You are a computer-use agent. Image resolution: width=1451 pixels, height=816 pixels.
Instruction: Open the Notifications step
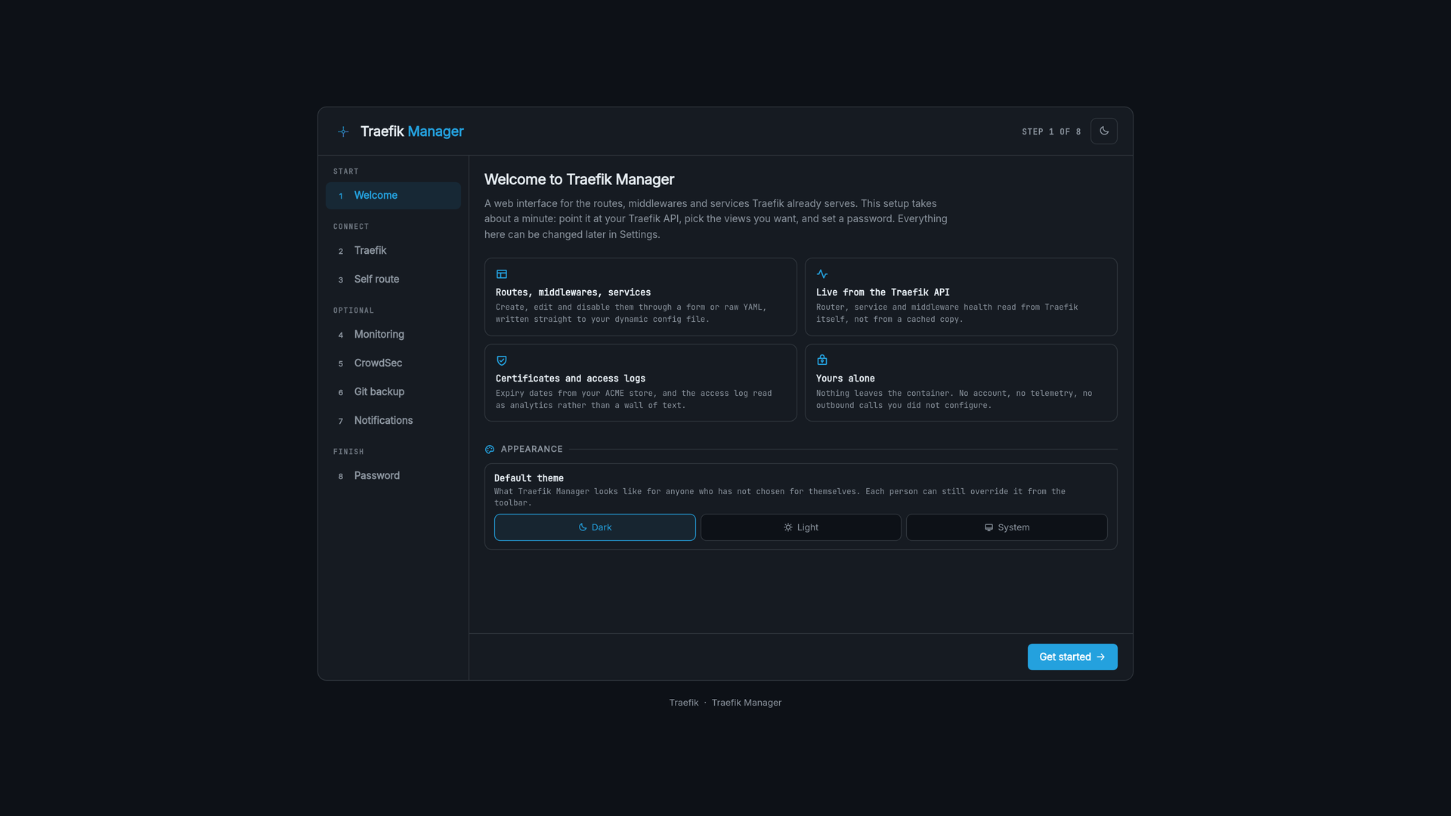click(x=393, y=421)
